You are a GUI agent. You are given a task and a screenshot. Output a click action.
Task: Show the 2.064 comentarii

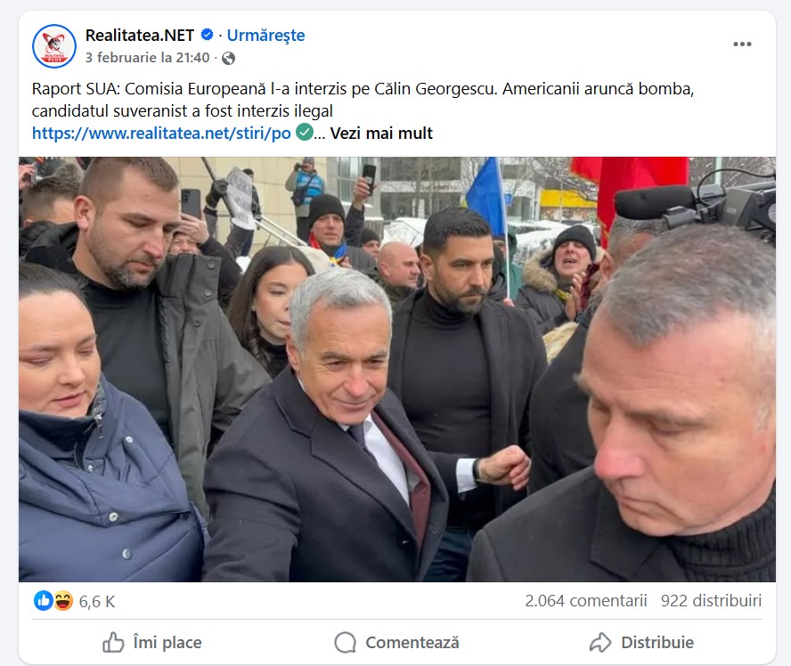(586, 600)
